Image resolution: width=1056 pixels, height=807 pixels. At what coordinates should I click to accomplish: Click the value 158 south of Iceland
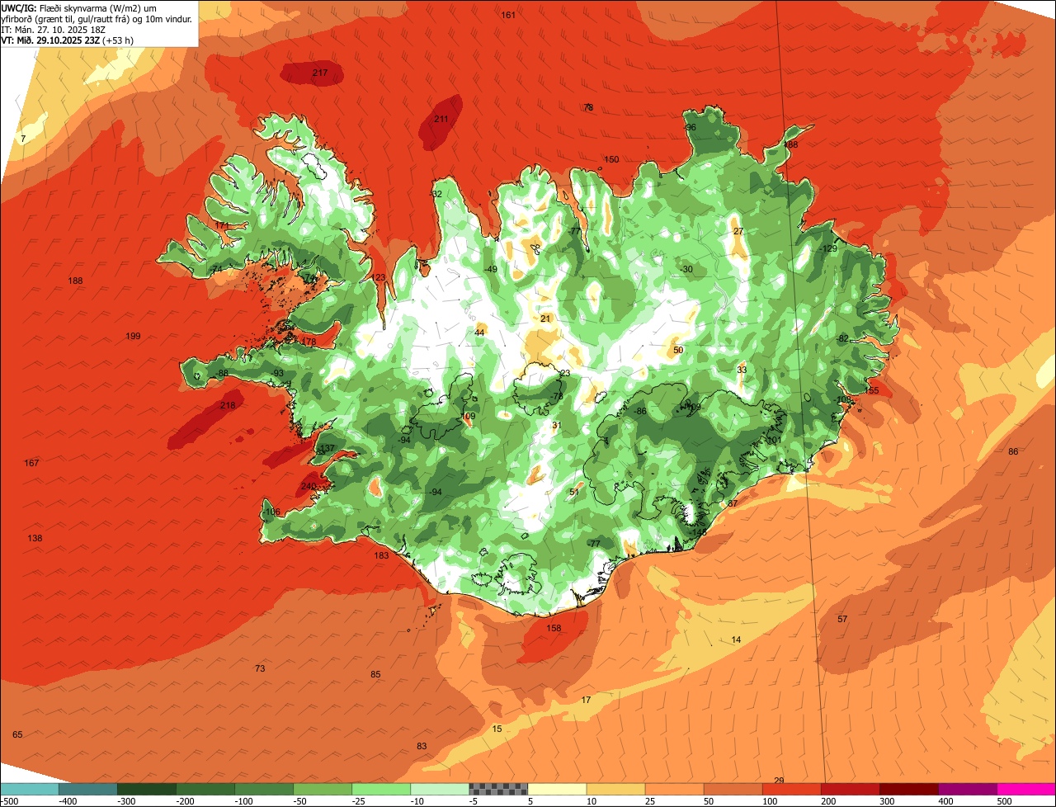pos(554,628)
